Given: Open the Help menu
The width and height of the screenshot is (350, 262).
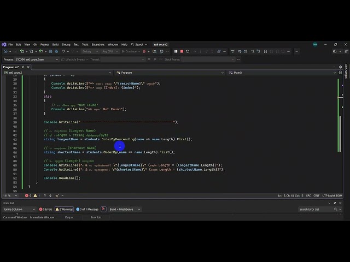Looking at the screenshot, I should point(124,45).
